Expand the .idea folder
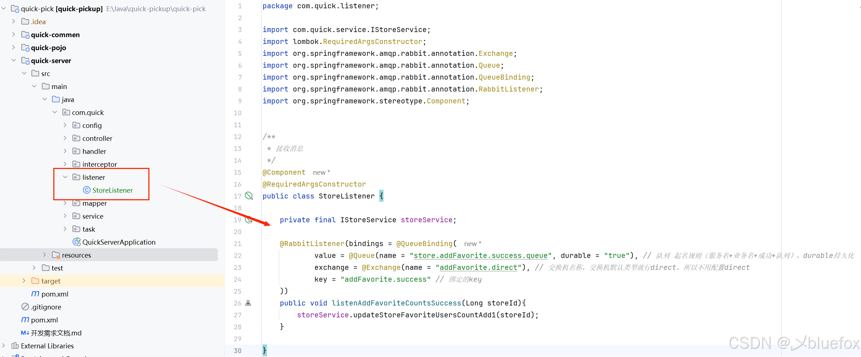The image size is (861, 357). [x=14, y=22]
